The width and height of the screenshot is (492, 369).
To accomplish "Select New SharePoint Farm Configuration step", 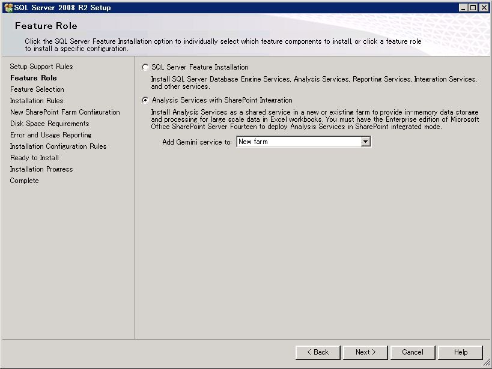I will [65, 112].
